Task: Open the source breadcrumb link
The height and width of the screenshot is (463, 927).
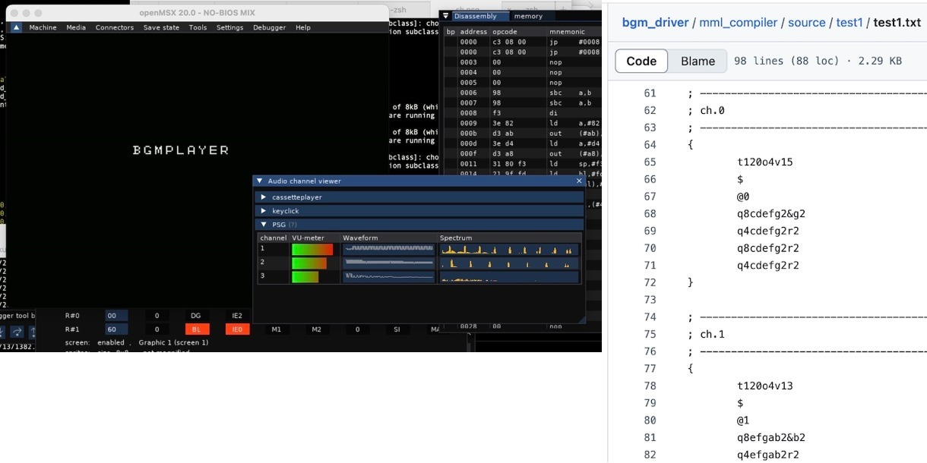Action: point(806,22)
